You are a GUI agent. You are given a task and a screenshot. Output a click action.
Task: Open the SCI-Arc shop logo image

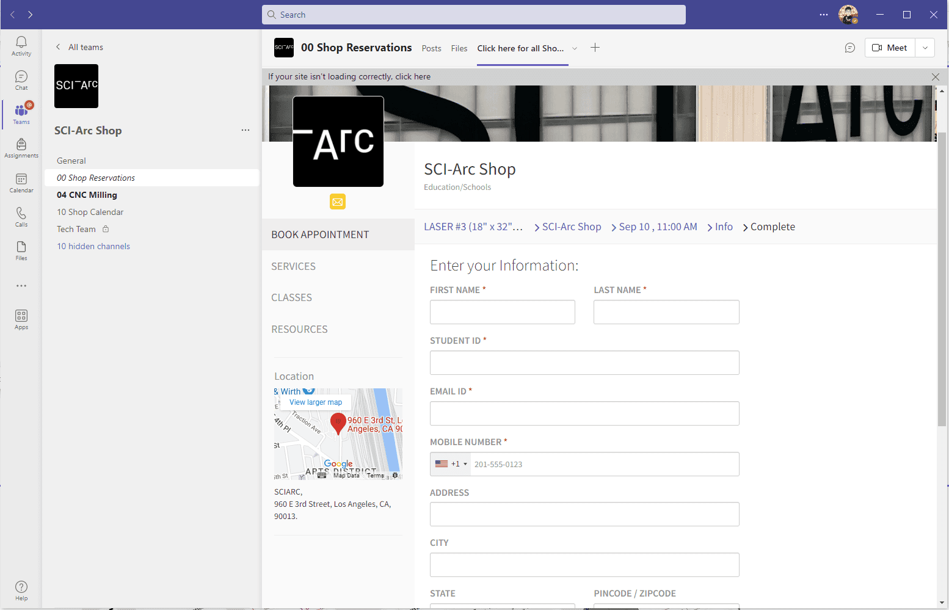coord(338,142)
